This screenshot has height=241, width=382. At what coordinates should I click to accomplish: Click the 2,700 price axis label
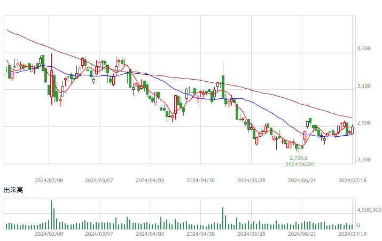[x=364, y=160]
